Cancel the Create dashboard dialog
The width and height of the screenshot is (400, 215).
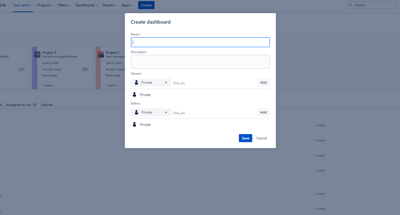262,138
